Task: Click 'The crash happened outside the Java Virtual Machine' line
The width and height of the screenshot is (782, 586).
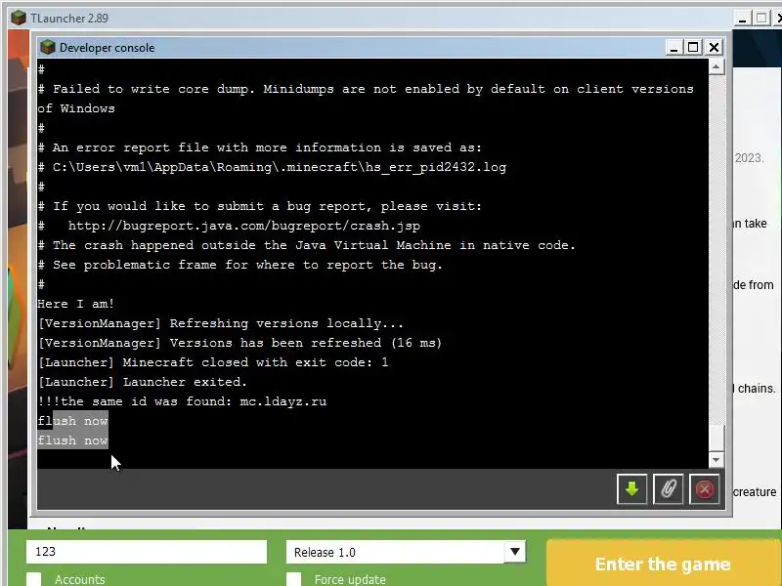Action: (x=307, y=245)
